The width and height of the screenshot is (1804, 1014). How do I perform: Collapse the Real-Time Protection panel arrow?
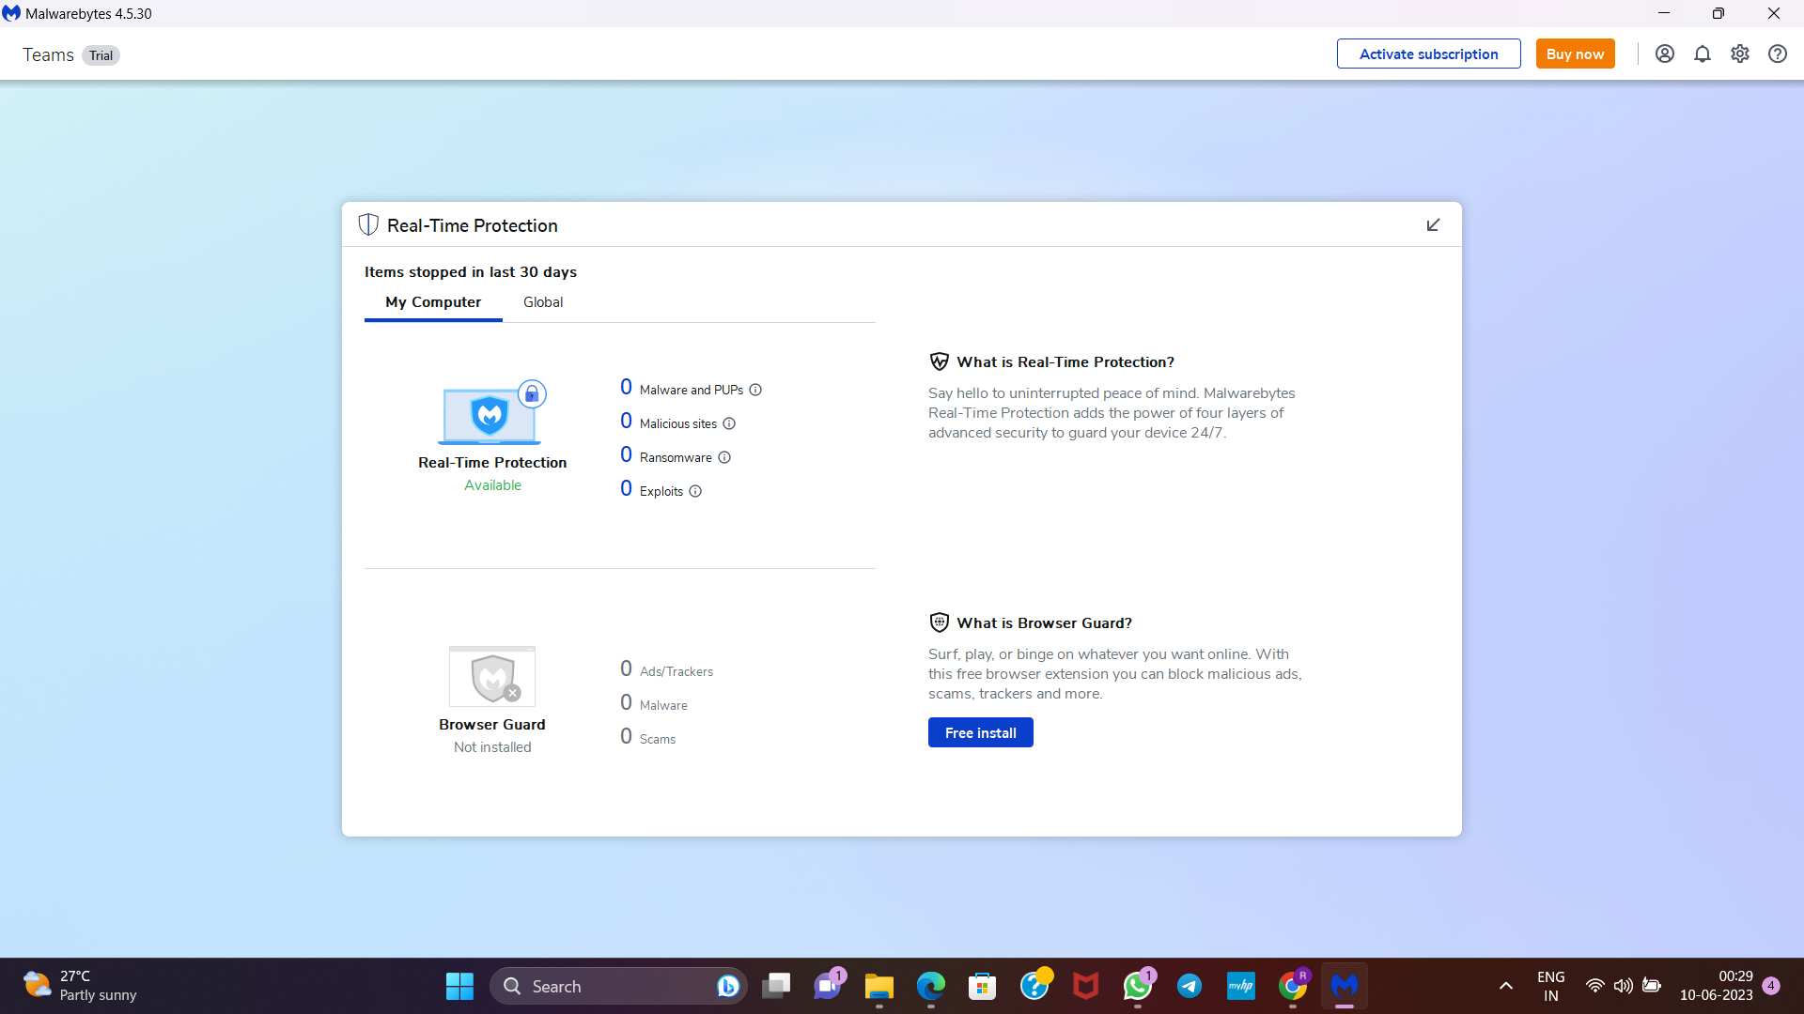(1433, 225)
